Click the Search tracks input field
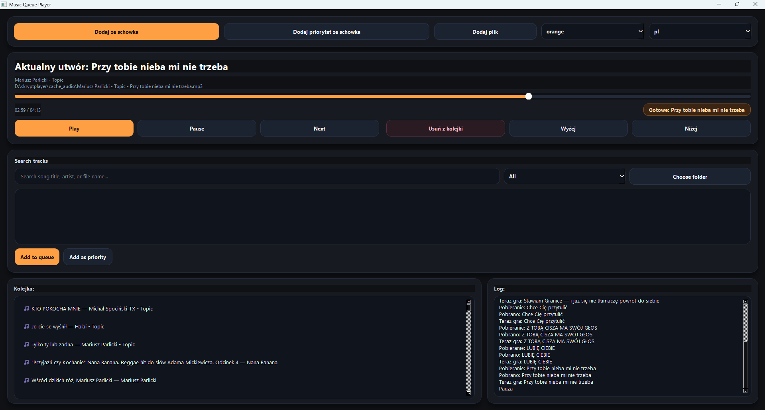The width and height of the screenshot is (765, 410). coord(257,176)
